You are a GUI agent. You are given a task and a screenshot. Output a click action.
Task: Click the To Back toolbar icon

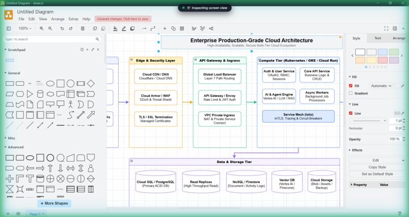pyautogui.click(x=104, y=28)
